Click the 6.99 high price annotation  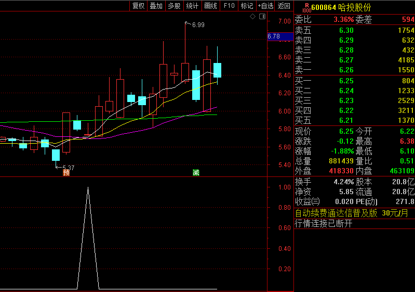[198, 24]
